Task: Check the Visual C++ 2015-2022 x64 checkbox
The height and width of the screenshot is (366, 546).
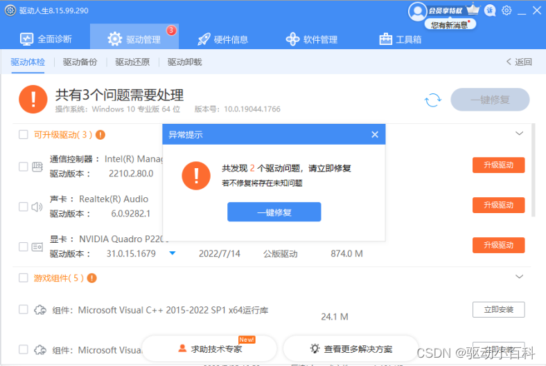Action: [x=24, y=309]
